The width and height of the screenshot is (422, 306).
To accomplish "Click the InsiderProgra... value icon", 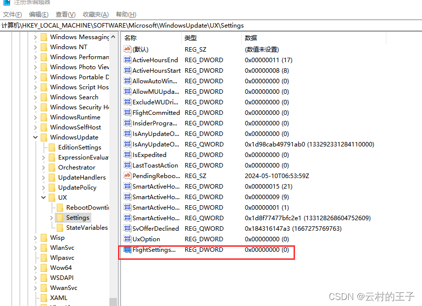I will click(127, 123).
